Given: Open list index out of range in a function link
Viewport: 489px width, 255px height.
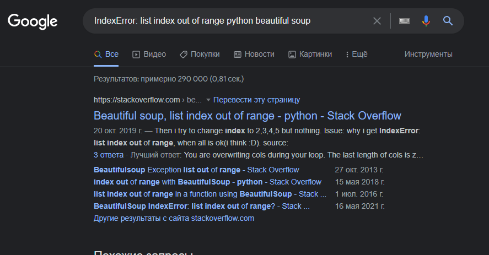Looking at the screenshot, I should (x=206, y=194).
